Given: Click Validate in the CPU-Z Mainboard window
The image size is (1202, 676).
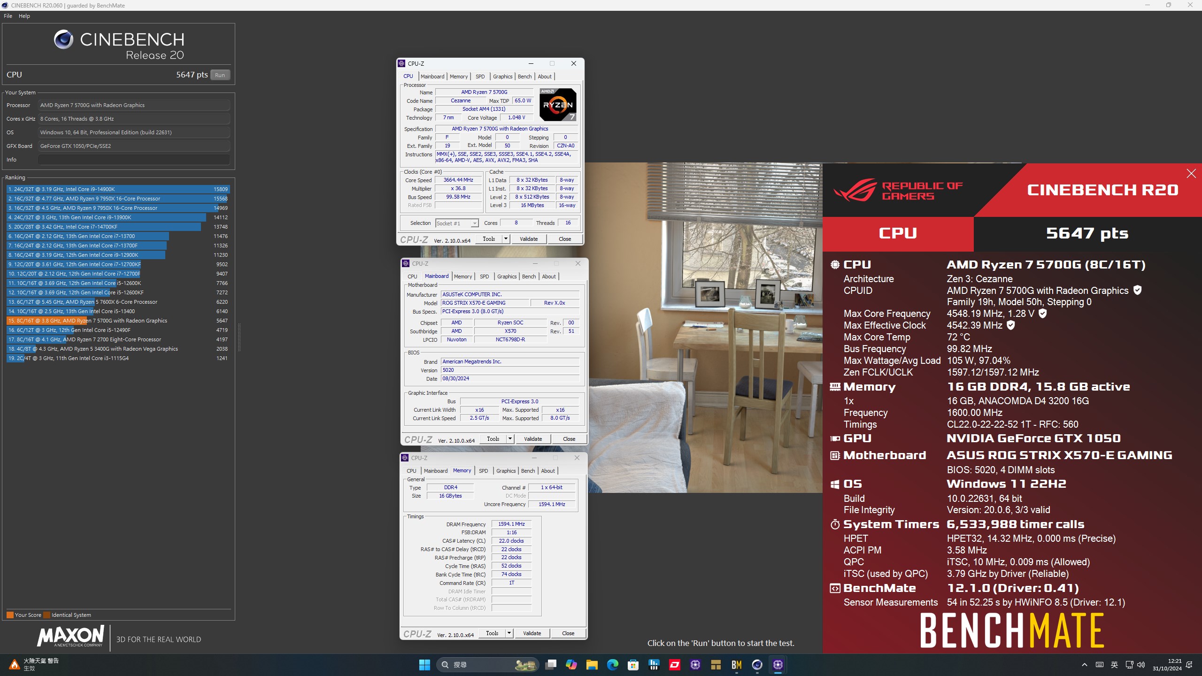Looking at the screenshot, I should 533,439.
